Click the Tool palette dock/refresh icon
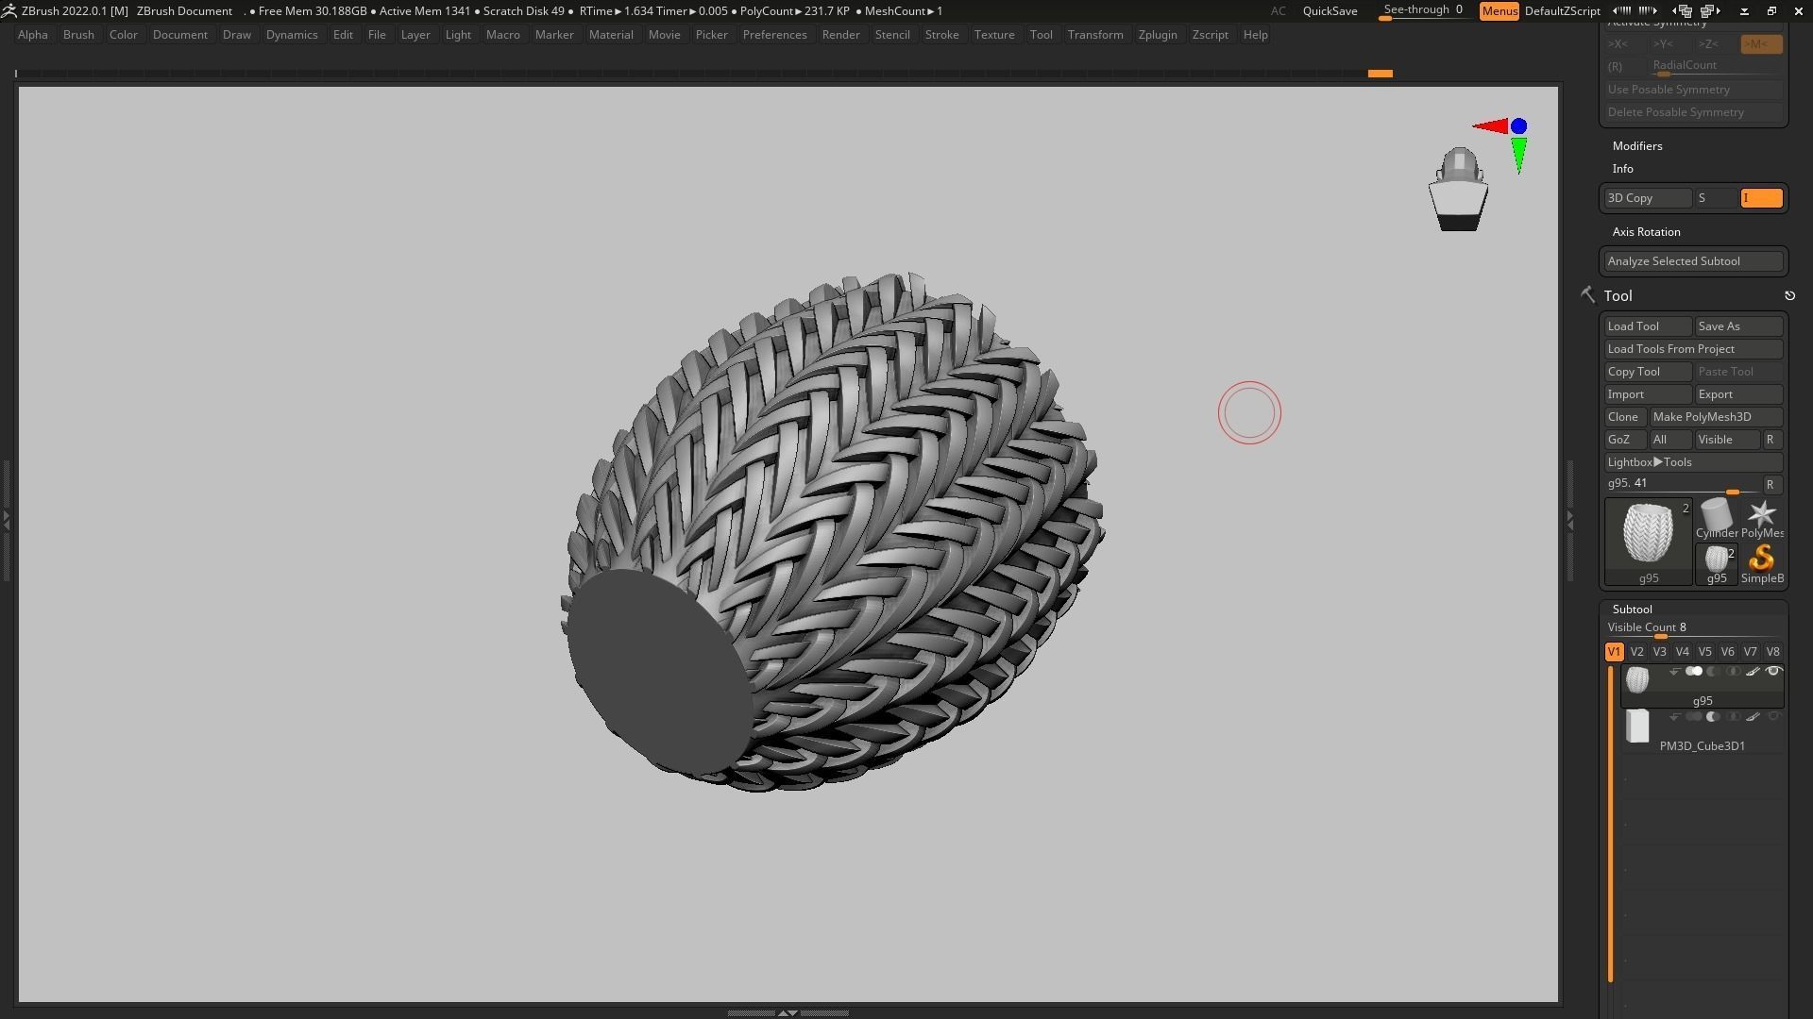The image size is (1813, 1019). [1789, 296]
